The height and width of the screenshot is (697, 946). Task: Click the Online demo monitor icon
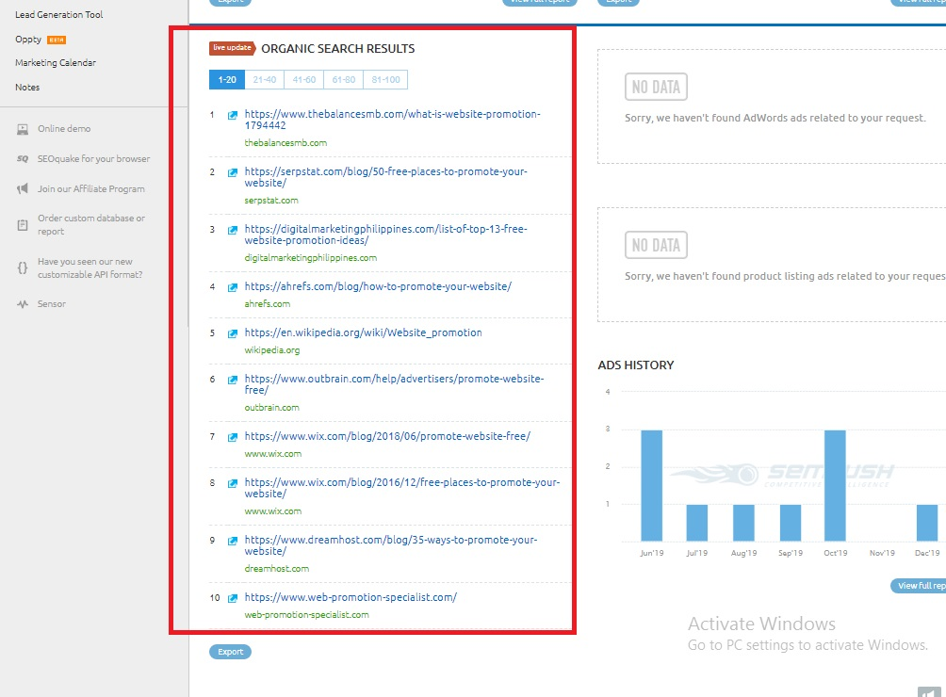click(x=23, y=129)
